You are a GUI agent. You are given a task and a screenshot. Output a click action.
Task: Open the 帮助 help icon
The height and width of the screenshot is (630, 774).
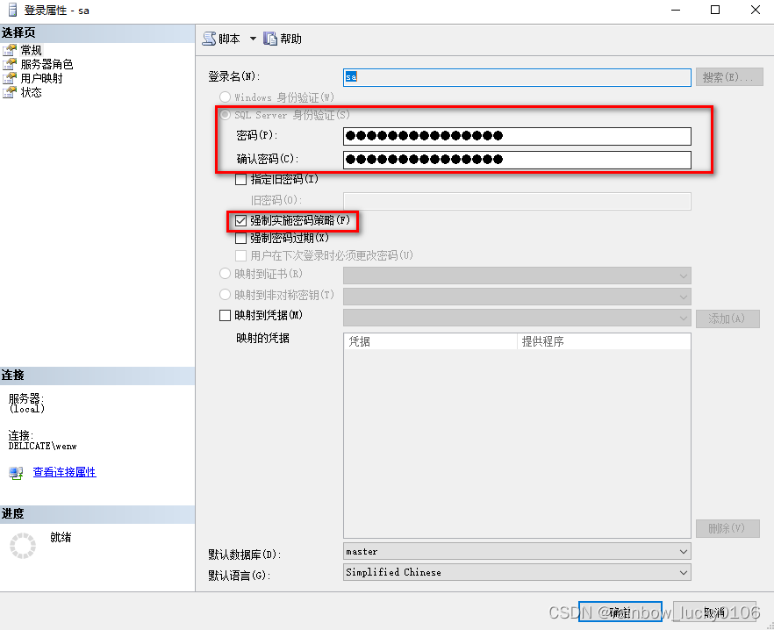click(x=270, y=39)
